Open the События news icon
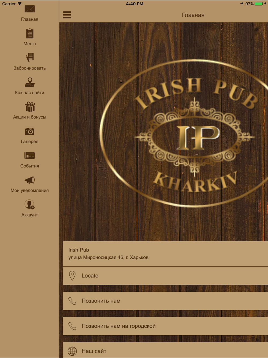268x358 pixels. pos(29,156)
